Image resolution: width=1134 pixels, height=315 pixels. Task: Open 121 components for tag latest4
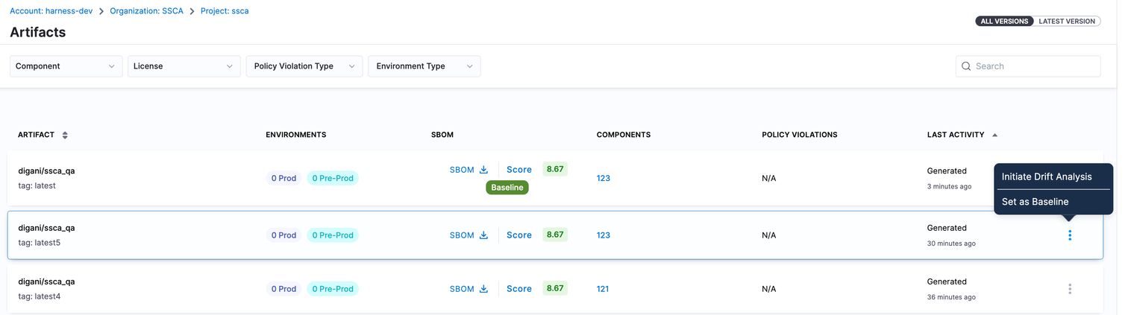[603, 289]
